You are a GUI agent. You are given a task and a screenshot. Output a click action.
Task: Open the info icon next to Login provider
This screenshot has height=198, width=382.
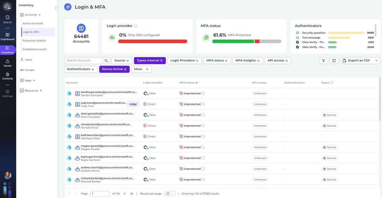[x=135, y=25]
